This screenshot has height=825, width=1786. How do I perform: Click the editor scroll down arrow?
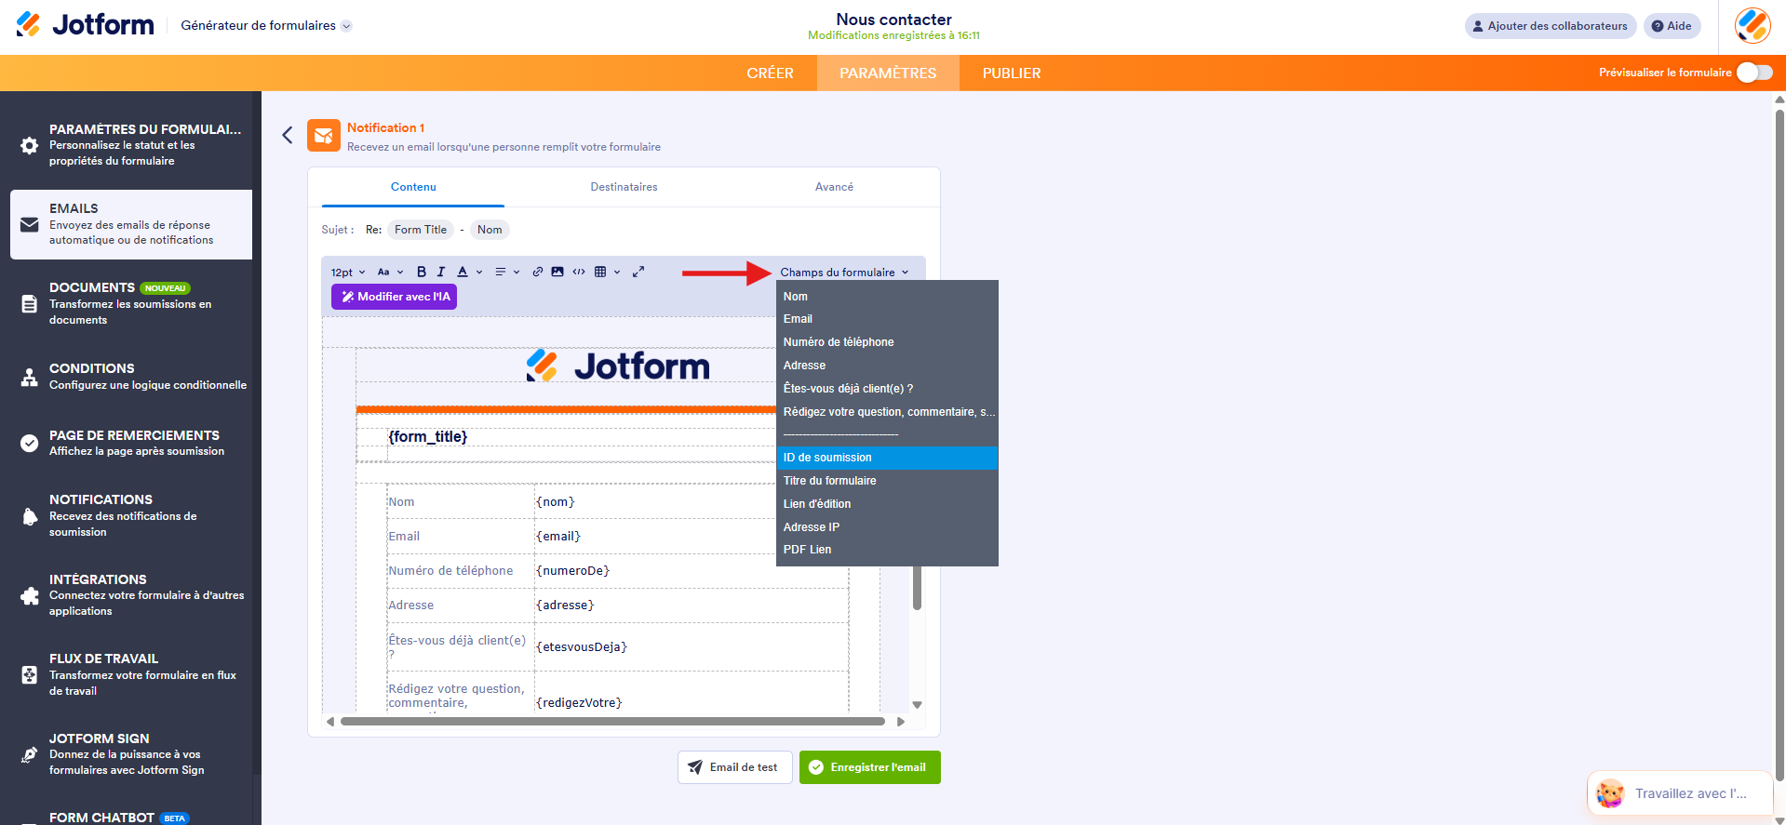(917, 705)
